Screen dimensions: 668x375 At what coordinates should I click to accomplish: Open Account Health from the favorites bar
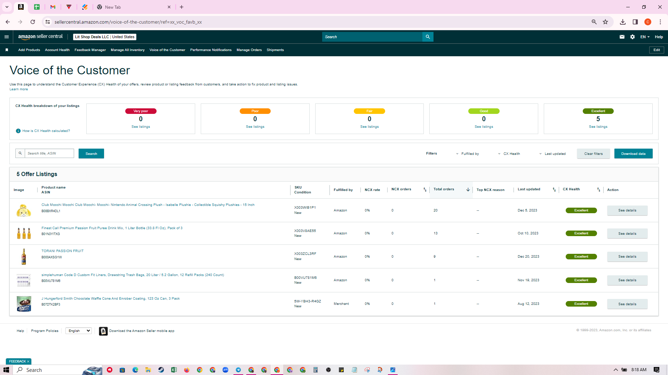coord(57,50)
